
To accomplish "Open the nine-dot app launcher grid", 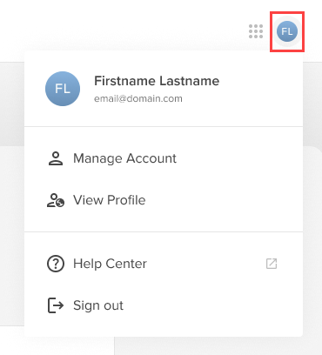I will 256,31.
